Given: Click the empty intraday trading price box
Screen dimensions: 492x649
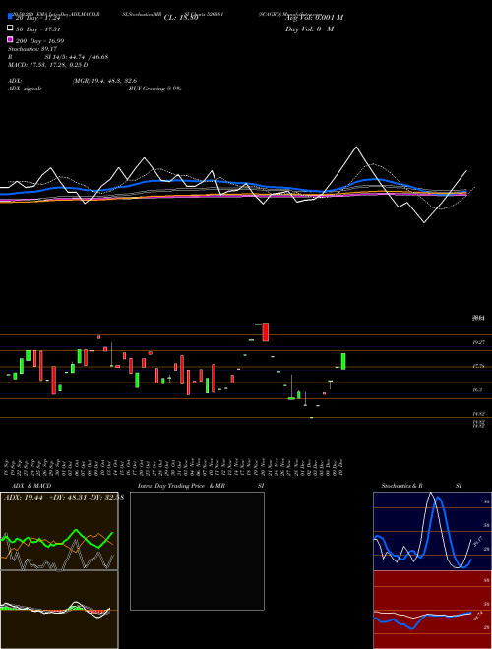Looking at the screenshot, I should pyautogui.click(x=197, y=551).
